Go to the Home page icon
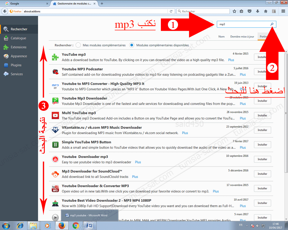Viewport: 288px width, 230px height. tap(265, 11)
